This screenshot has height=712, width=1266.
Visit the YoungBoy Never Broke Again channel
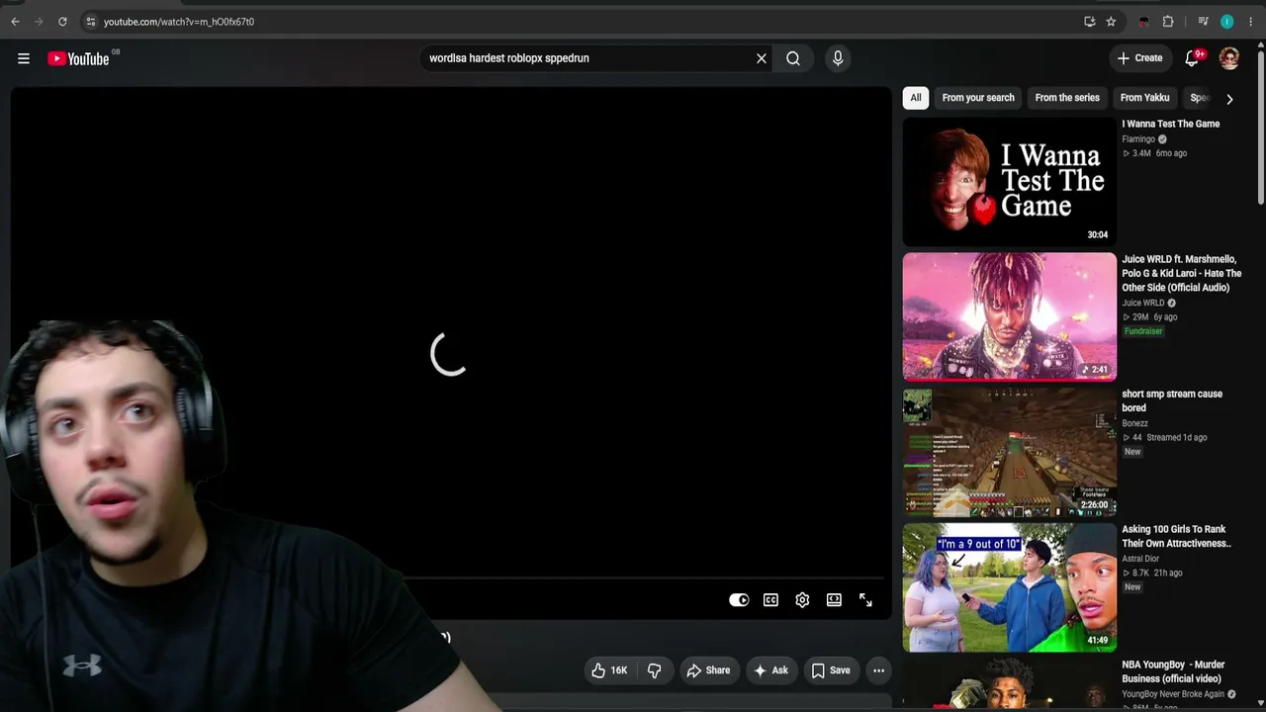coord(1173,694)
